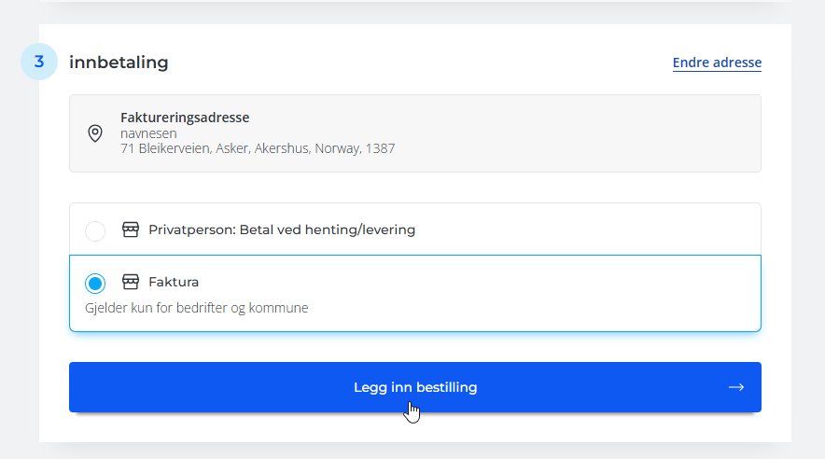This screenshot has height=459, width=825.
Task: Click the store icon beside Privatperson
Action: (131, 229)
